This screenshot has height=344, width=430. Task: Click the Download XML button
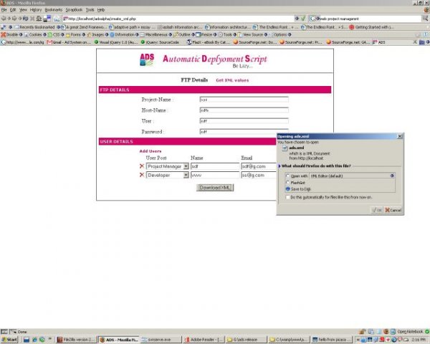click(x=215, y=188)
